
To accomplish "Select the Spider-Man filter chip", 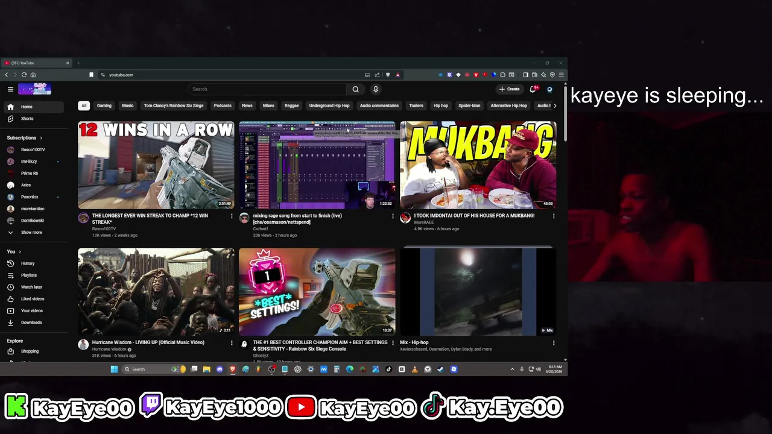I will pyautogui.click(x=469, y=105).
